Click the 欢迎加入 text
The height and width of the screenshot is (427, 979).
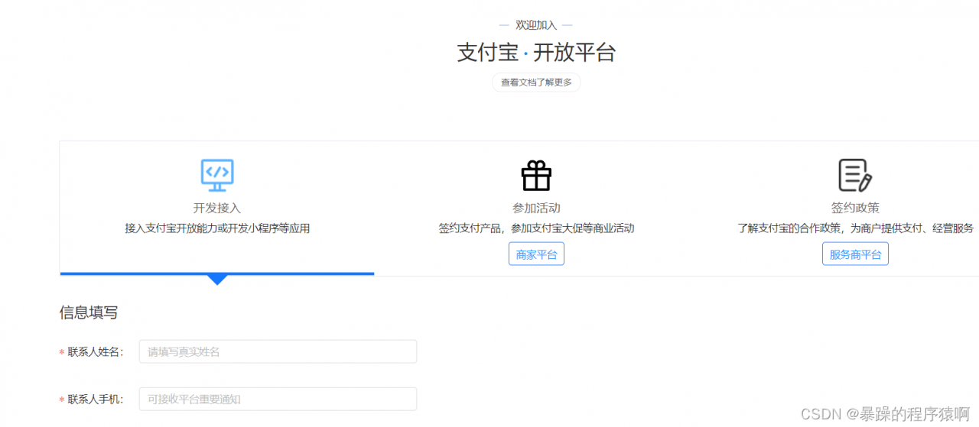(536, 25)
